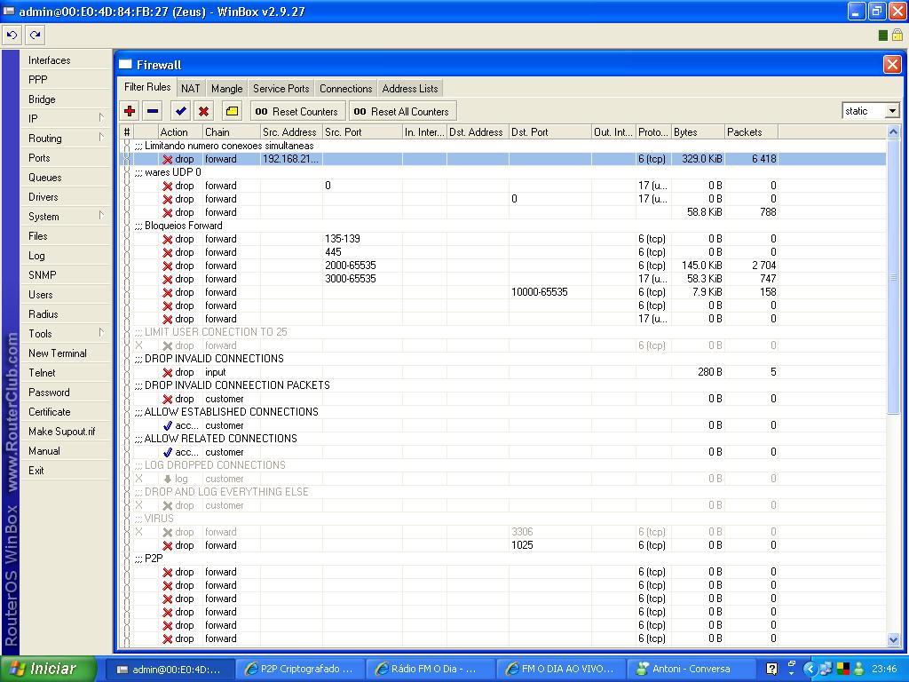Click the rules list vertical scrollbar thumb
The width and height of the screenshot is (909, 682).
click(893, 276)
